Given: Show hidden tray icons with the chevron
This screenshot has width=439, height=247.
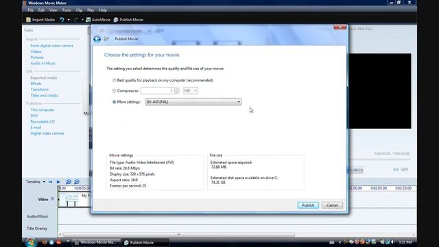Looking at the screenshot, I should (x=340, y=242).
